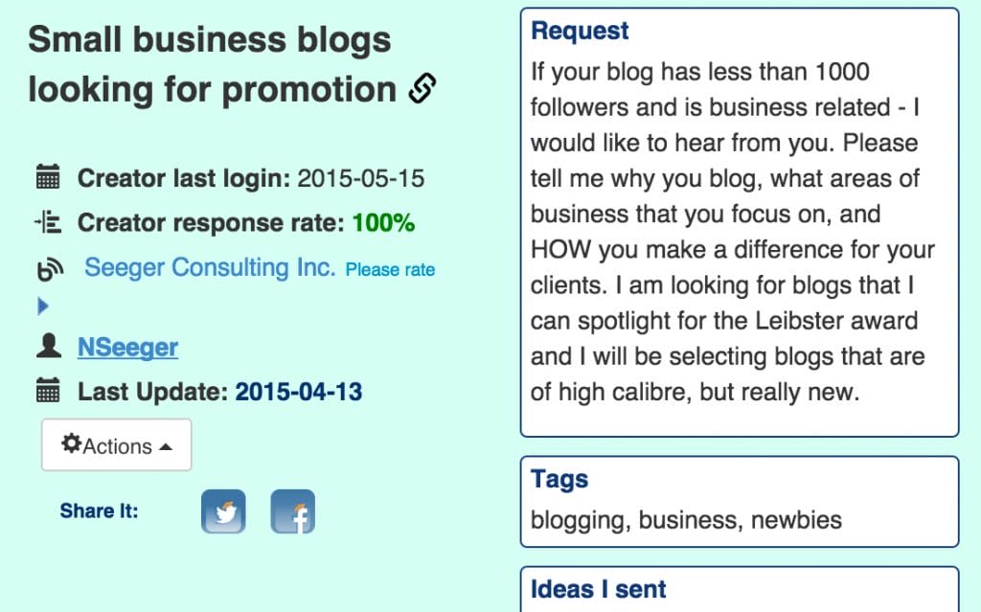
Task: Click the blogging, business, newbies tags text
Action: tap(686, 520)
